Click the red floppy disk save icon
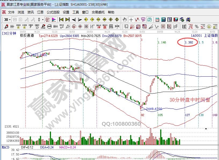The image size is (219, 160). (176, 20)
